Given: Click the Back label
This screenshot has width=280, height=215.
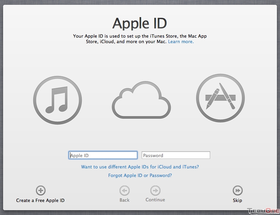Looking at the screenshot, I should coord(124,200).
